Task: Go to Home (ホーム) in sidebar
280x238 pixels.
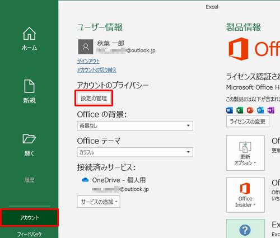Action: 29,39
